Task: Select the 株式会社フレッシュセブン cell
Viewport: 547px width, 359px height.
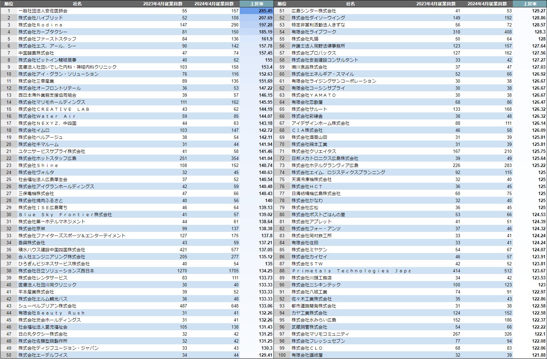Action: click(x=318, y=341)
